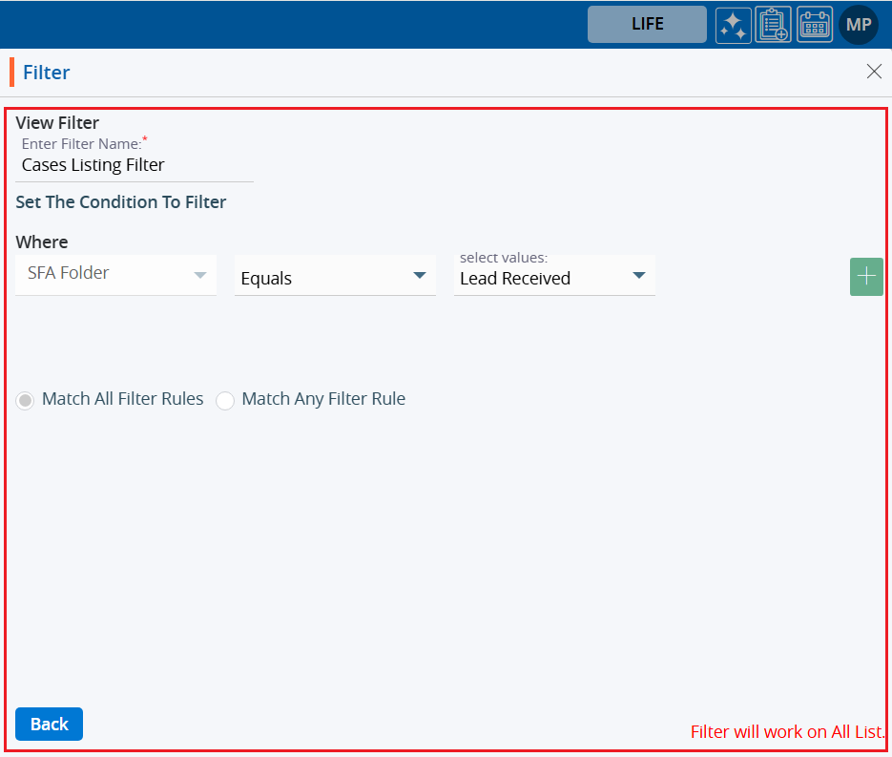This screenshot has height=757, width=892.
Task: Click the Where label
Action: coord(42,242)
